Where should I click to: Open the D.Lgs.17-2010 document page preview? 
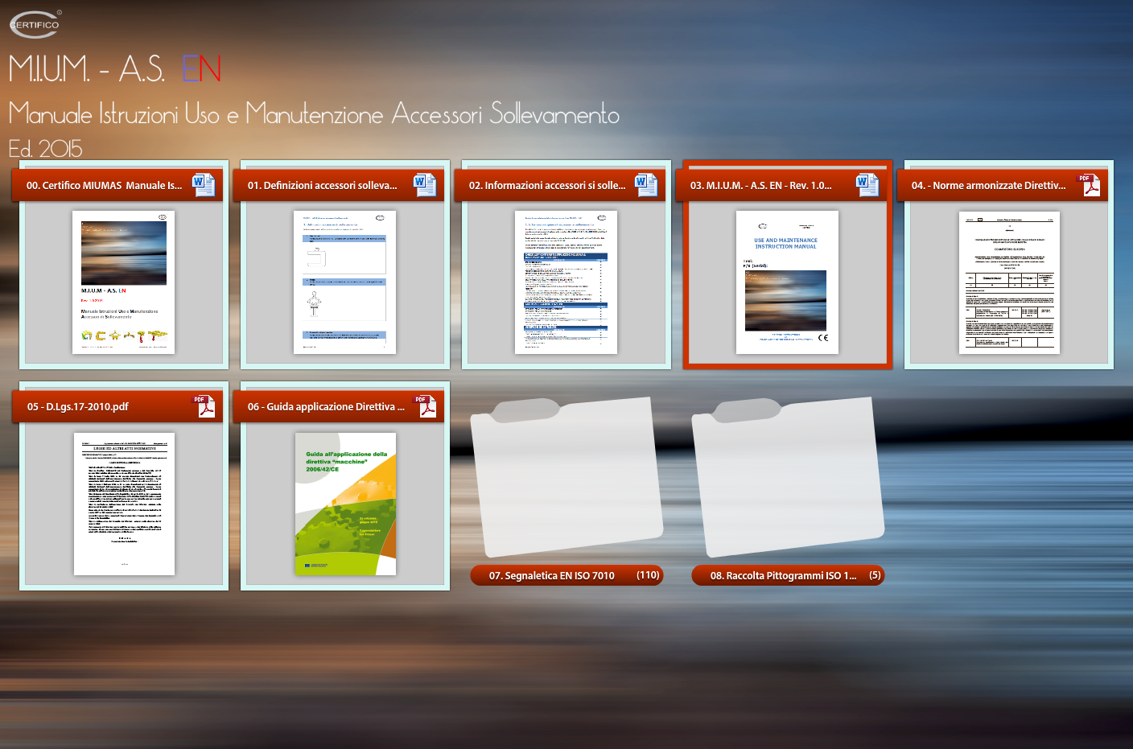tap(124, 504)
